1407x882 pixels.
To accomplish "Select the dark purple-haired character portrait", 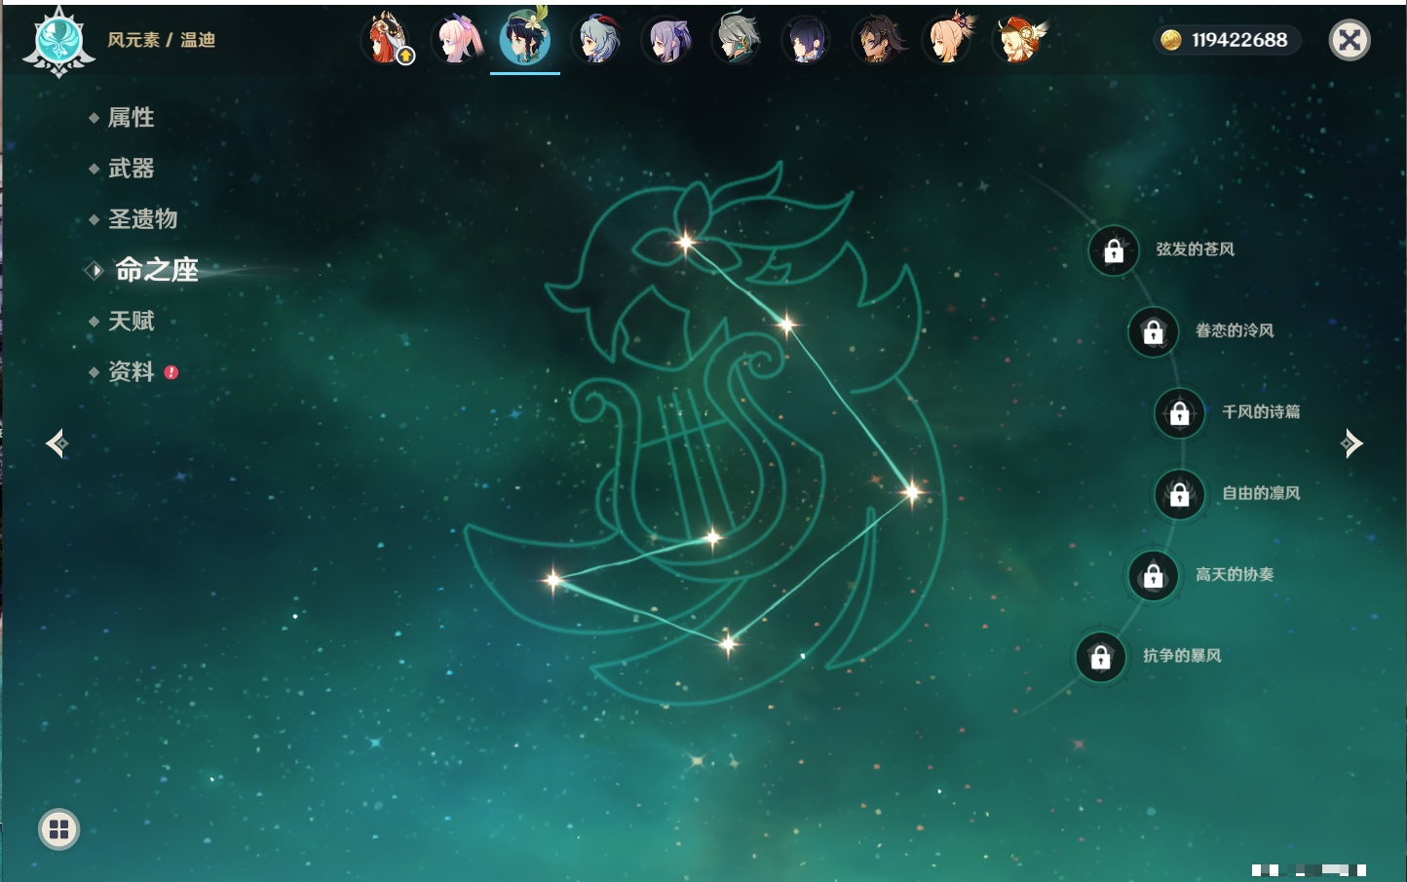I will pyautogui.click(x=808, y=40).
